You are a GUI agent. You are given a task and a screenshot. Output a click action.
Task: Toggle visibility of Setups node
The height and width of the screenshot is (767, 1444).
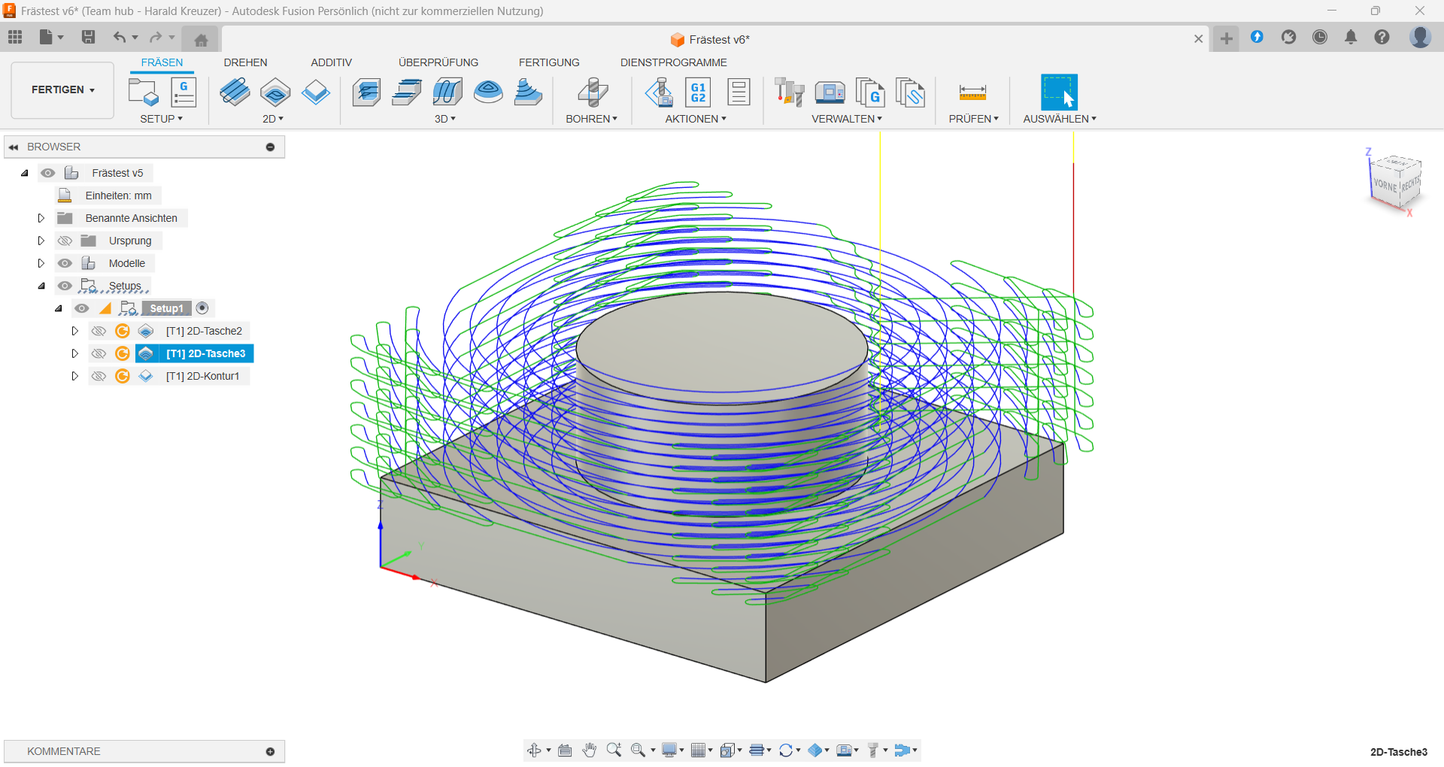[x=65, y=286]
